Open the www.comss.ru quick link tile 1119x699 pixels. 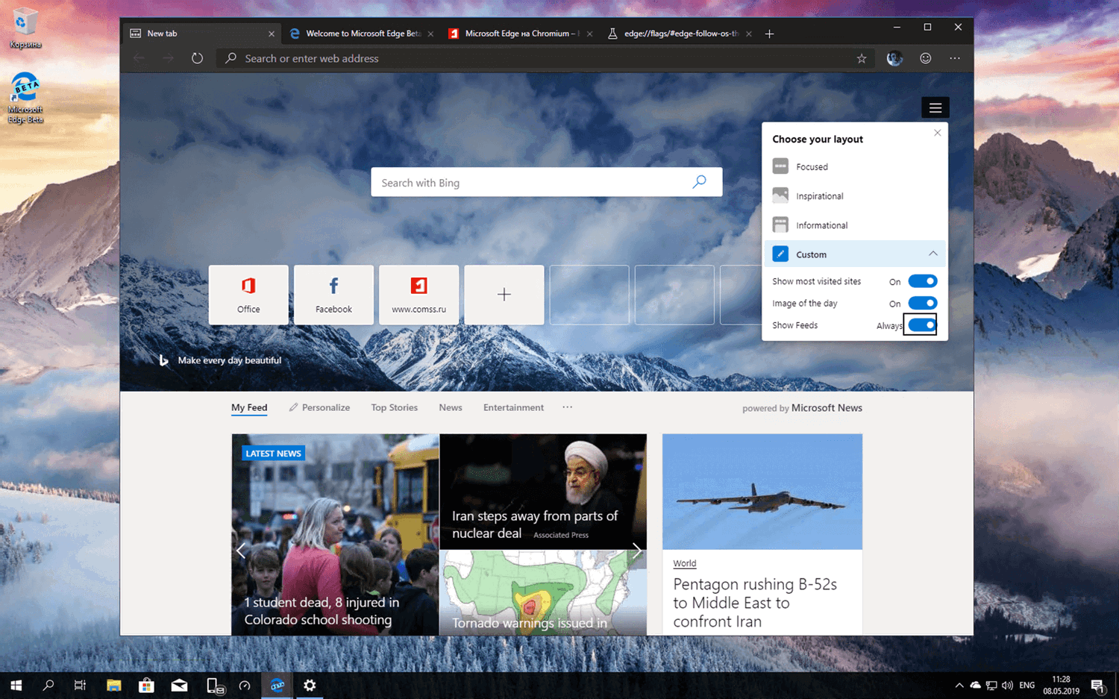click(419, 295)
